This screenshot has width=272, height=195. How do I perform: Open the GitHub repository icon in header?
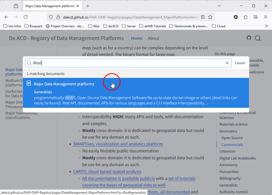(249, 38)
